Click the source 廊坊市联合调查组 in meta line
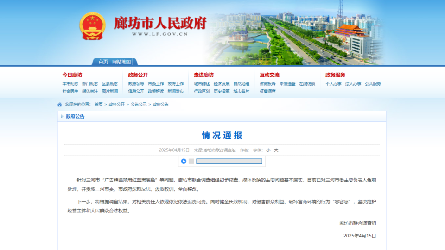Viewport: 445px width, 250px height. (x=220, y=150)
